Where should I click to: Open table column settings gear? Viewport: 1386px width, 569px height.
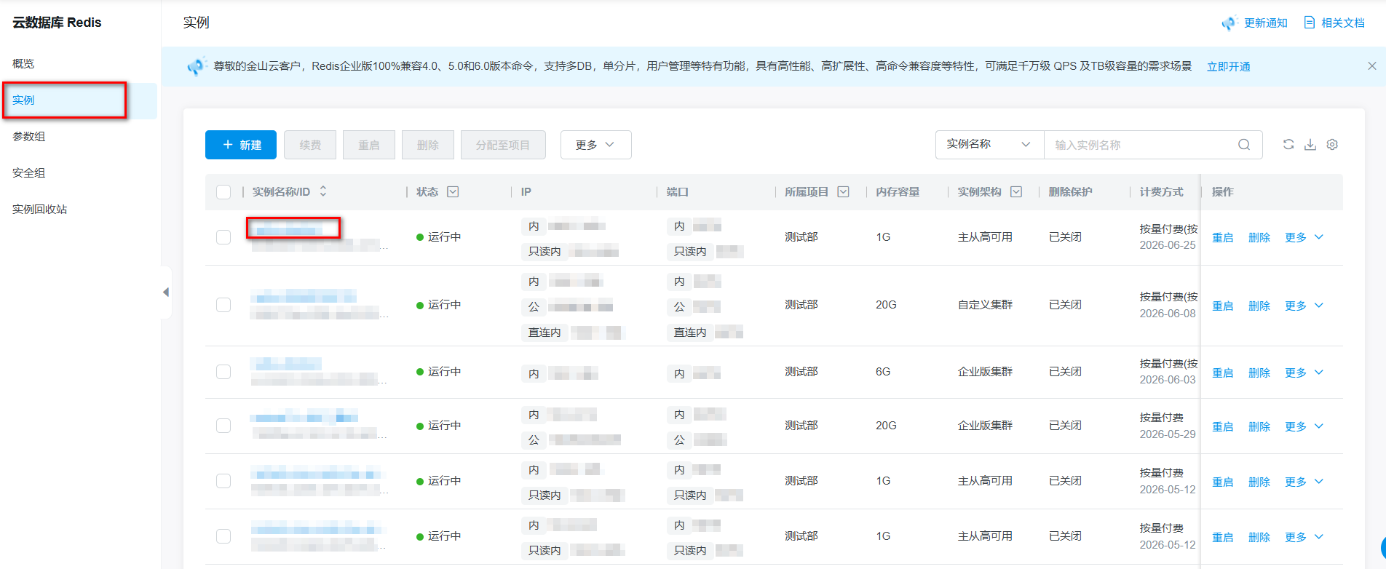pyautogui.click(x=1332, y=144)
